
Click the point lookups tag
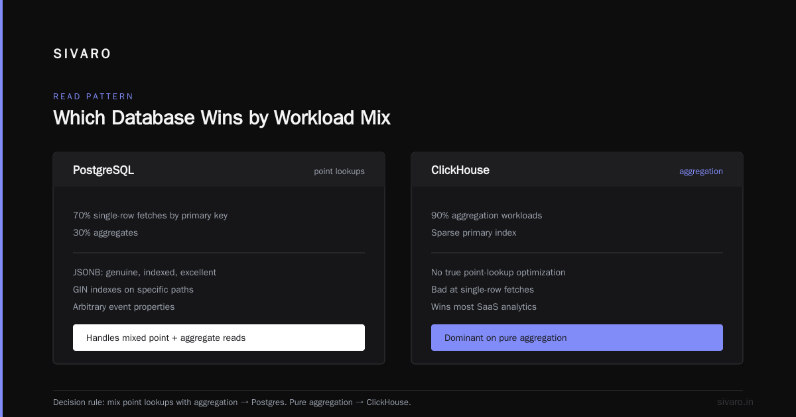pyautogui.click(x=339, y=171)
